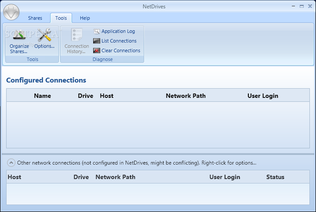316x212 pixels.
Task: Sort configured connections by Name column
Action: (x=42, y=96)
